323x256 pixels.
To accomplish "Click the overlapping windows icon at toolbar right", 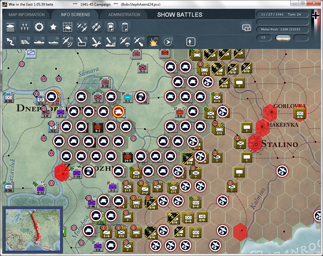I will (x=246, y=27).
